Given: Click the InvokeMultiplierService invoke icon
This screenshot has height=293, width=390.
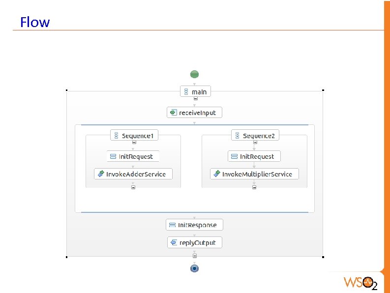Looking at the screenshot, I should coord(216,174).
